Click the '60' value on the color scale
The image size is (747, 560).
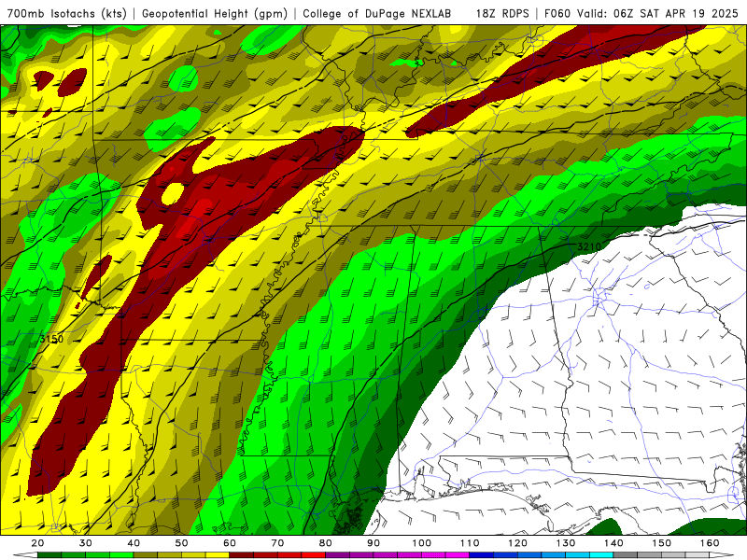[230, 543]
